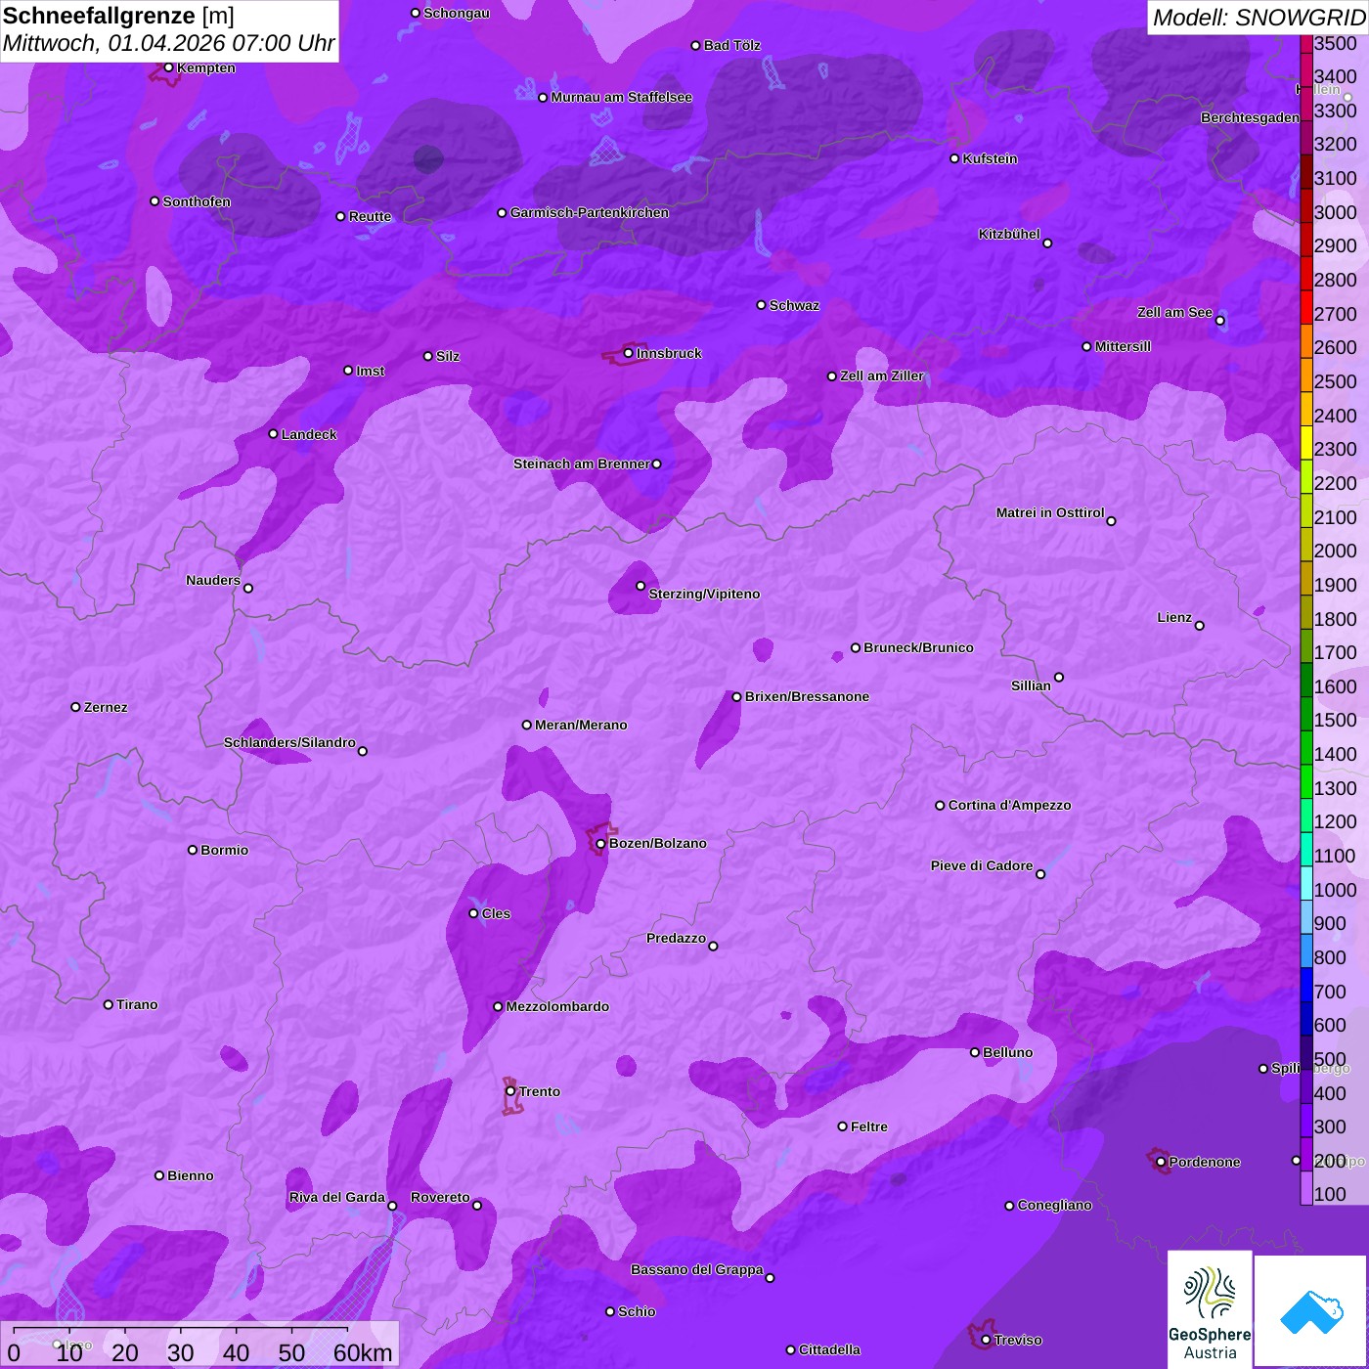1369x1369 pixels.
Task: Click the Nauders marker dot
Action: click(247, 588)
